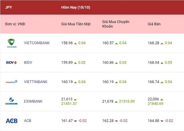Click the Eximbank logo icon
This screenshot has height=131, width=184.
12,101
